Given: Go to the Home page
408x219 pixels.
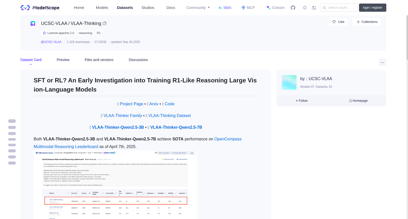Looking at the screenshot, I should (79, 8).
